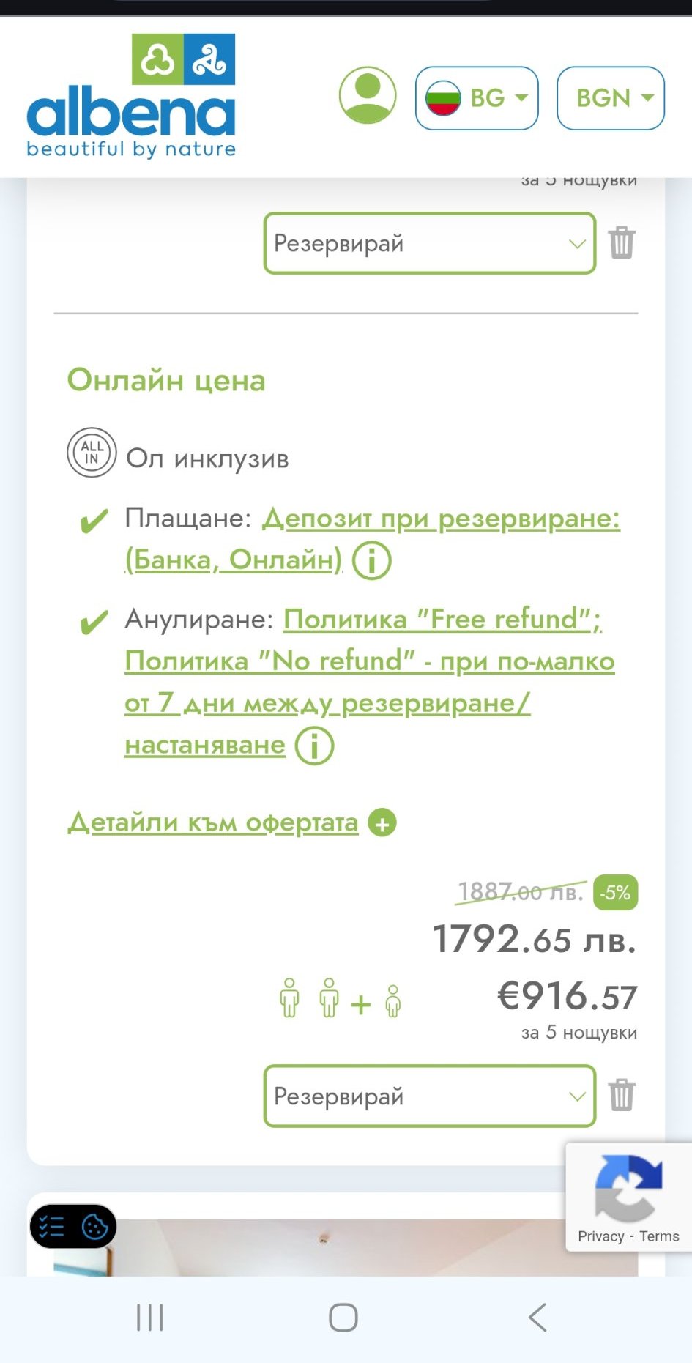This screenshot has width=692, height=1363.
Task: Expand Детайли към офертата plus icon
Action: coord(382,823)
